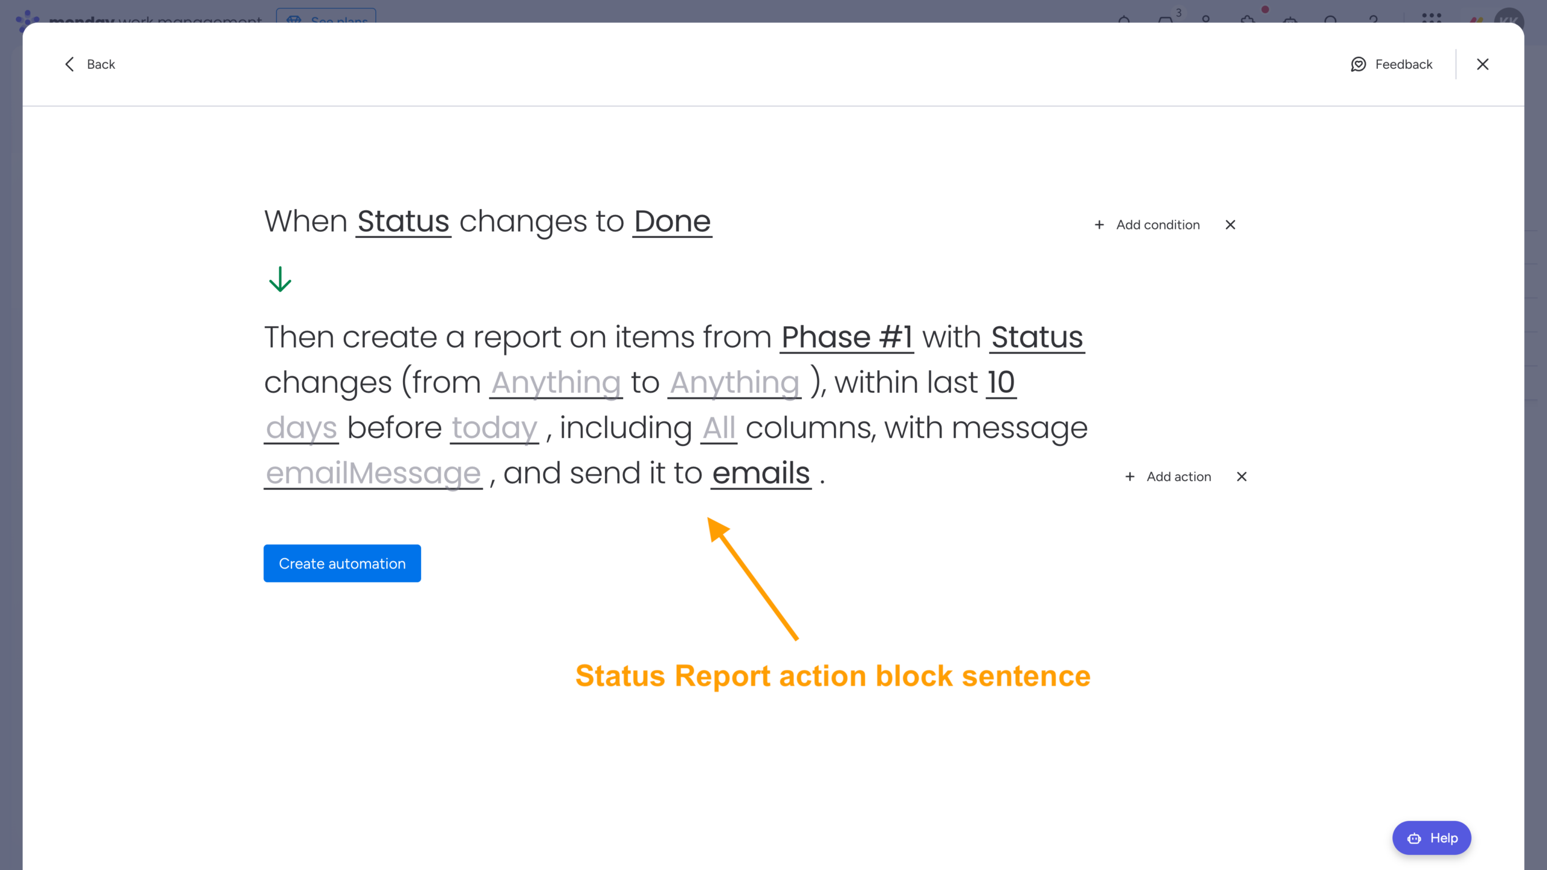Open the update feed showing 3 updates
Viewport: 1547px width, 870px height.
point(1166,19)
